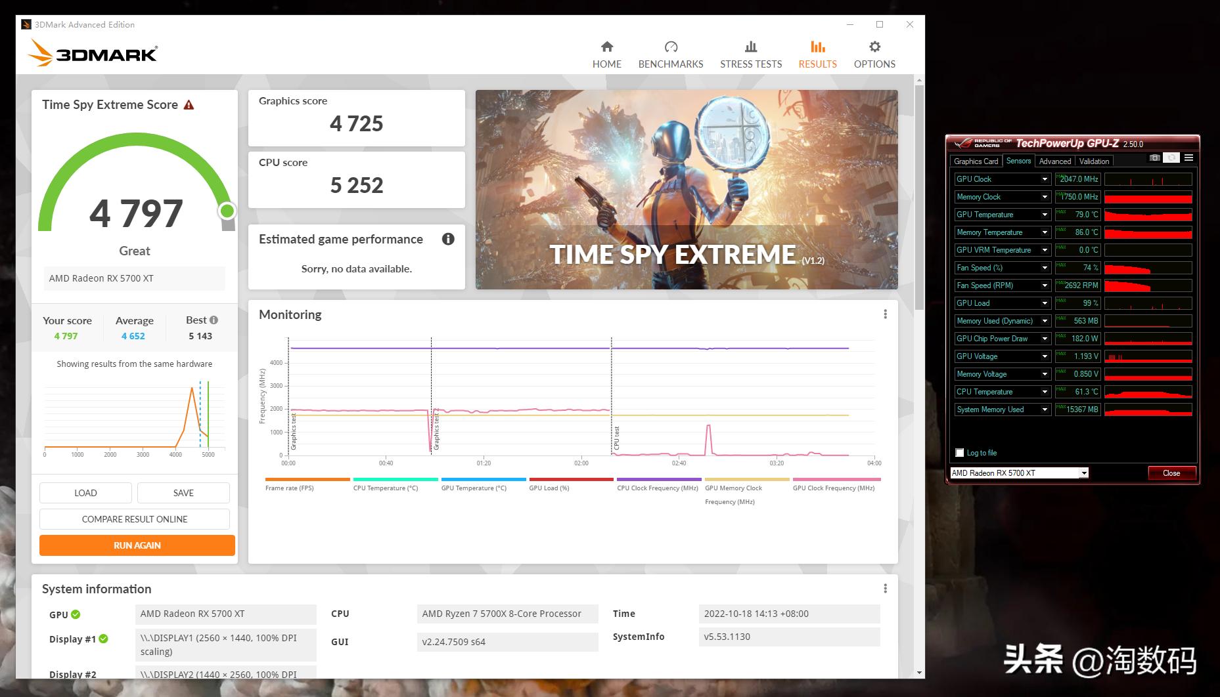Switch to the Advanced tab in GPU-Z
Viewport: 1220px width, 697px height.
click(1054, 161)
